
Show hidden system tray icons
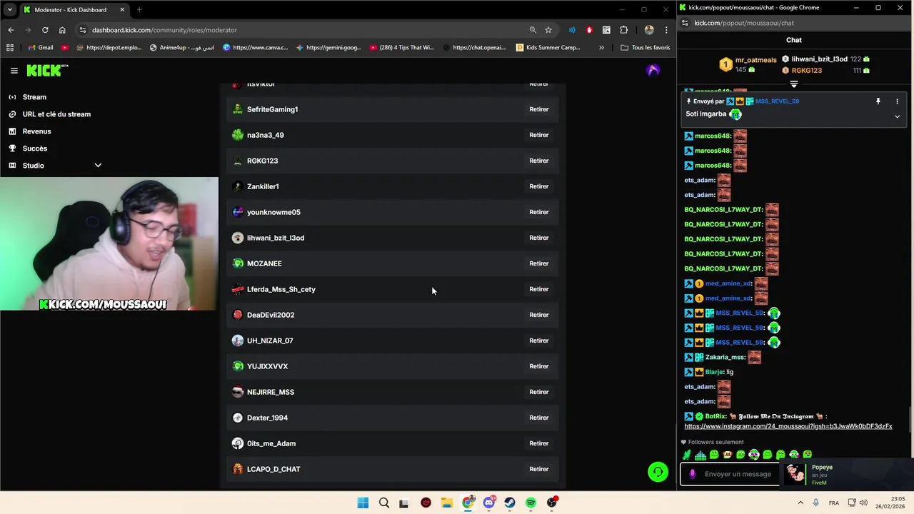coord(800,503)
